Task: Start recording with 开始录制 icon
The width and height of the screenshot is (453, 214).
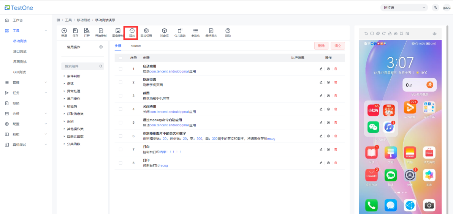Action: (x=101, y=32)
